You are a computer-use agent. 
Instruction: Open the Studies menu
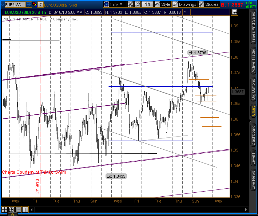click(x=209, y=4)
